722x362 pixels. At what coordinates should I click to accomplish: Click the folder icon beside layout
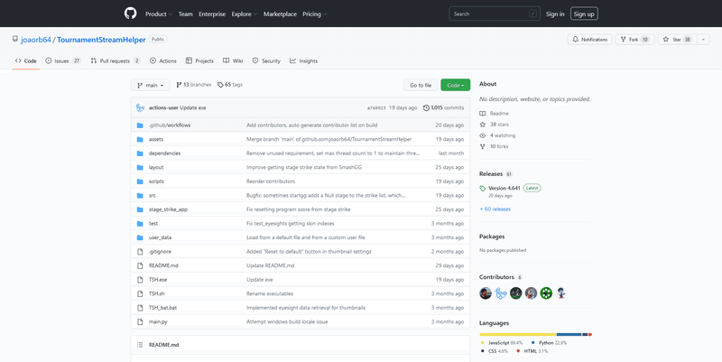[140, 167]
